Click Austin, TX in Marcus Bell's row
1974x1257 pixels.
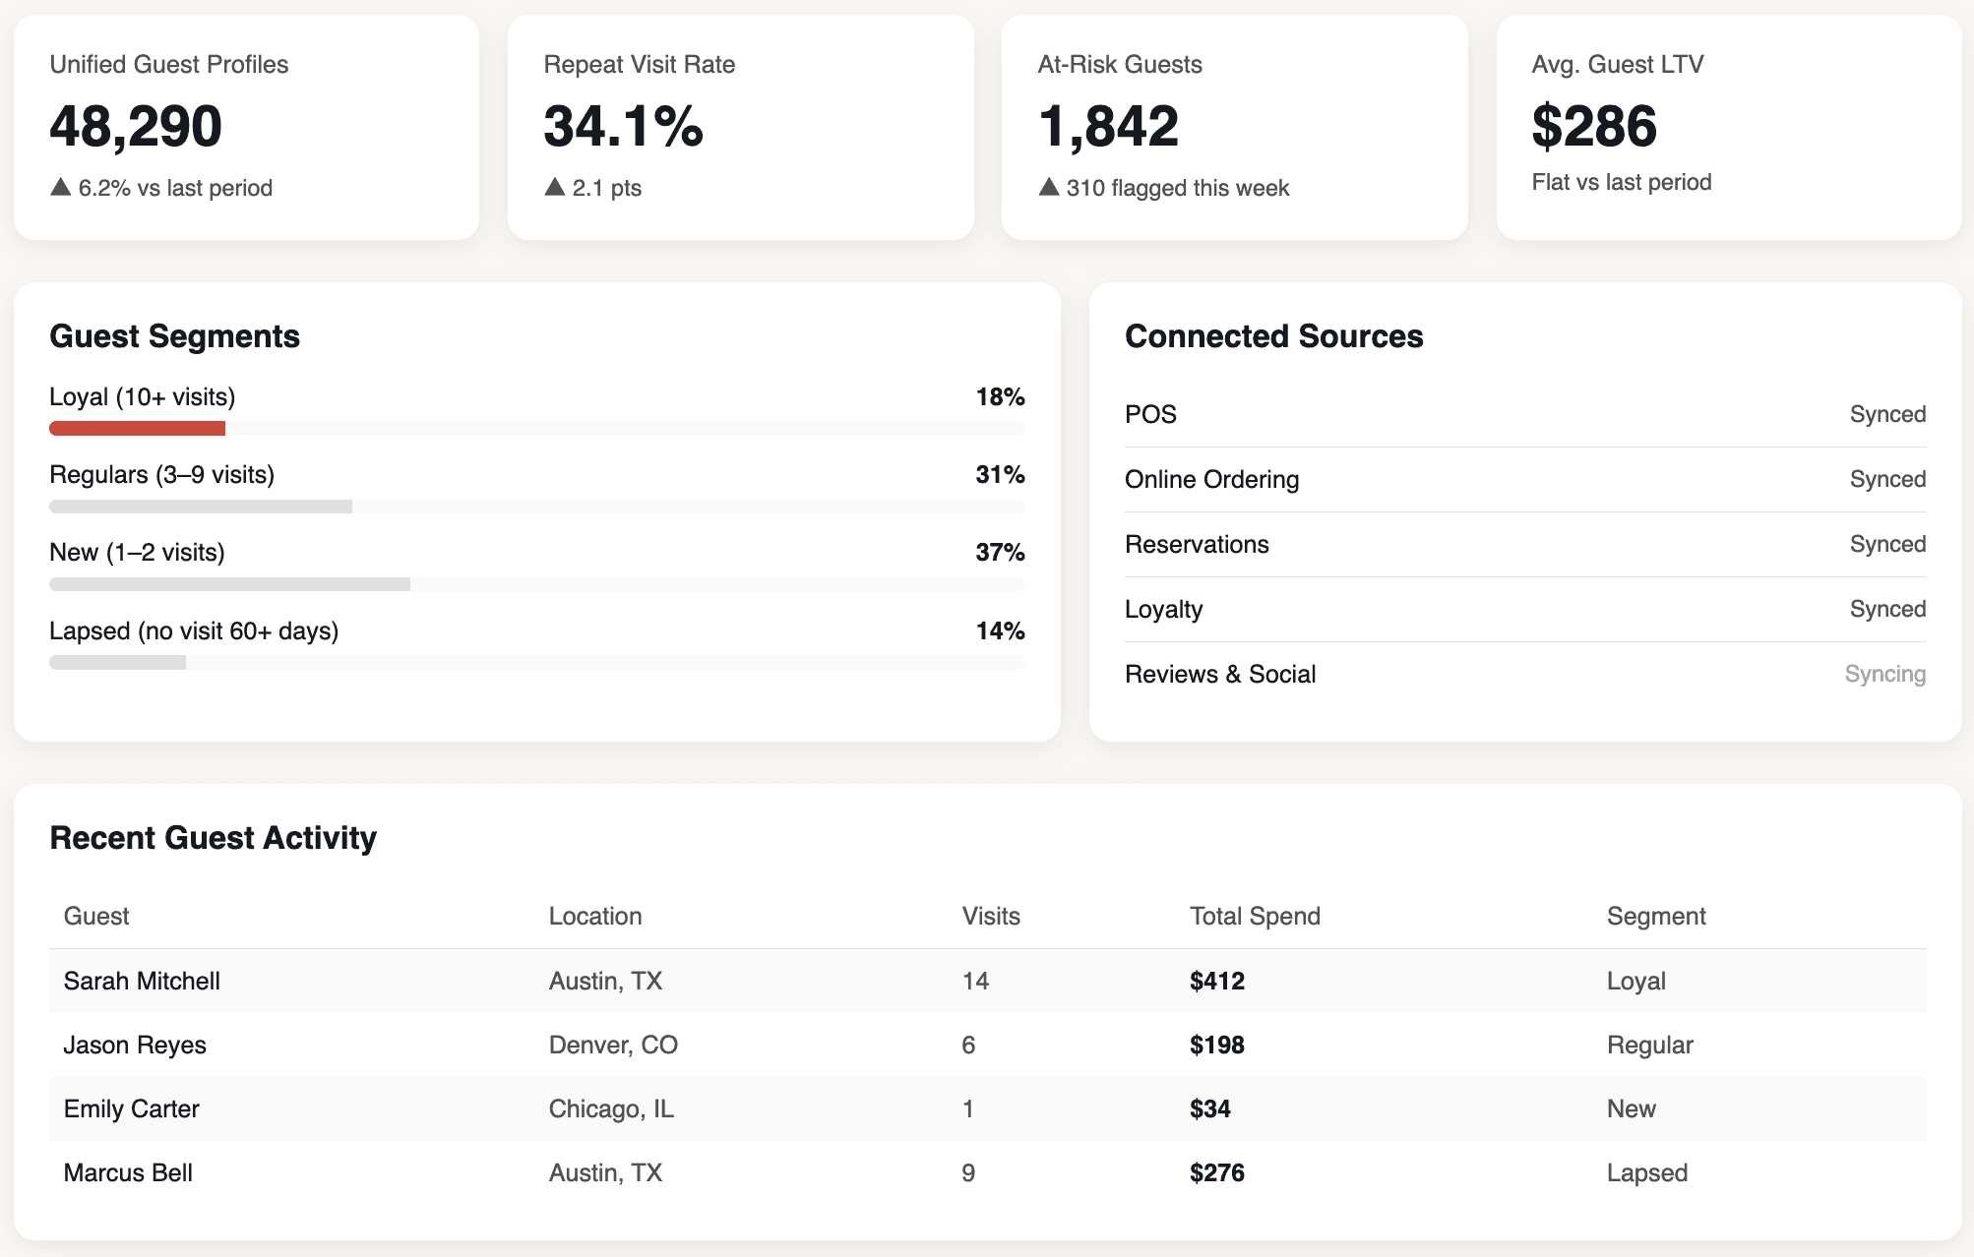tap(605, 1172)
